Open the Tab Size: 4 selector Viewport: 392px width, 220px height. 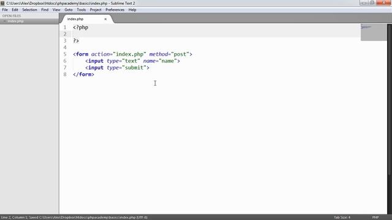click(342, 218)
